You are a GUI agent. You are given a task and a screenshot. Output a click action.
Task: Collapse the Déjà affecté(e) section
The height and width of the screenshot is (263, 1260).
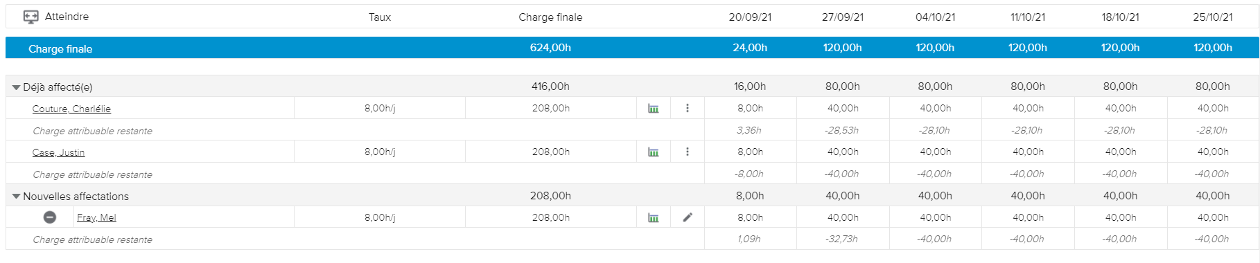(16, 88)
